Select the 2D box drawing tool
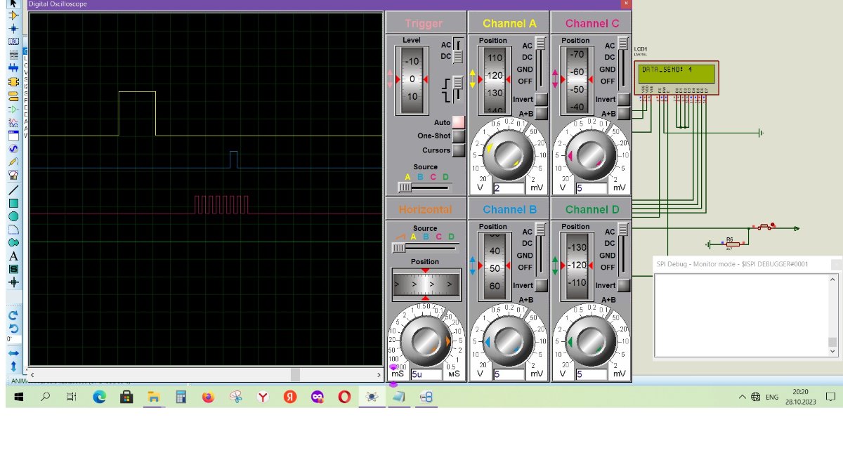The height and width of the screenshot is (474, 843). (x=13, y=203)
